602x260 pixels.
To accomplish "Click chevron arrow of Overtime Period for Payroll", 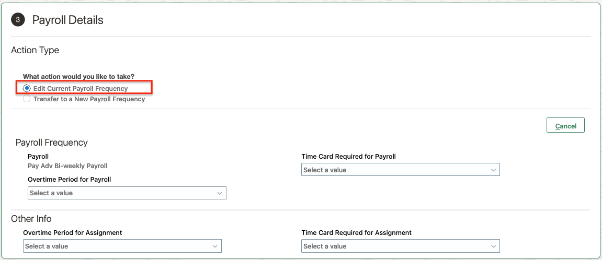I will pyautogui.click(x=220, y=193).
